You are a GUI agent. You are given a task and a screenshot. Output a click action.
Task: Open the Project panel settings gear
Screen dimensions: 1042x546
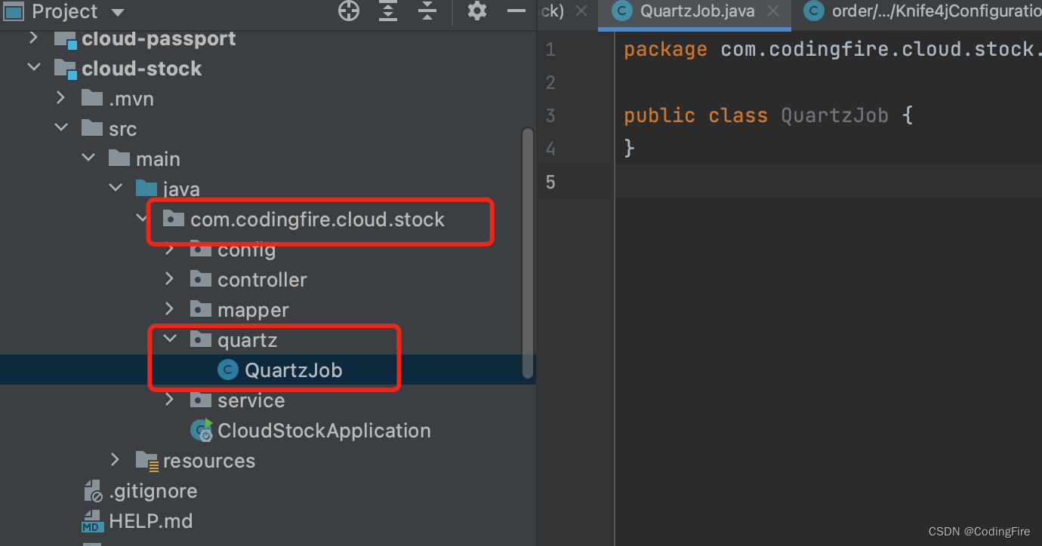476,11
